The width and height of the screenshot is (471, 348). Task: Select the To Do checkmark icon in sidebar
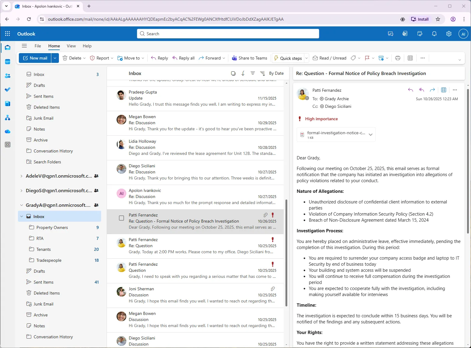[7, 90]
